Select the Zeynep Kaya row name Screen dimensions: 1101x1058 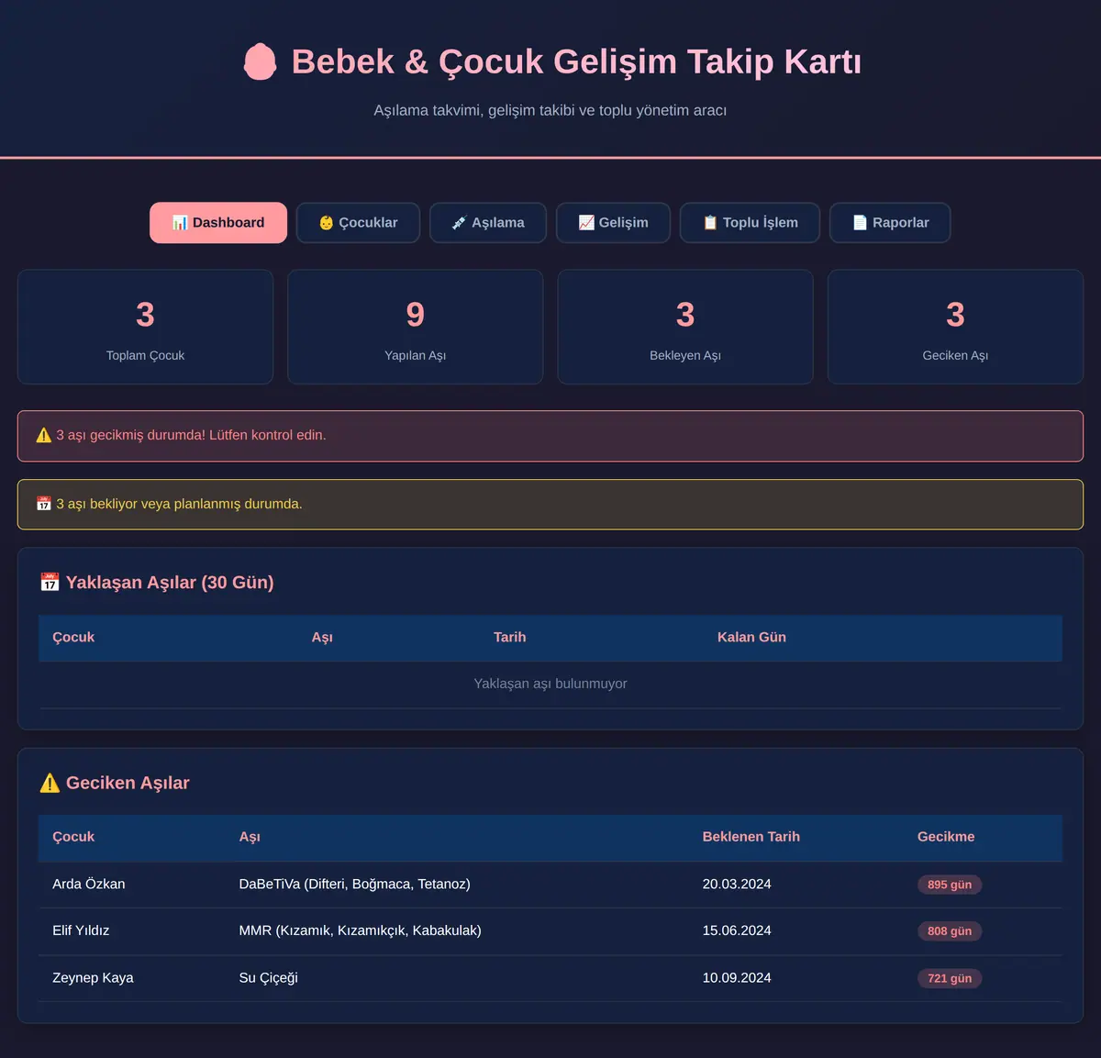93,978
